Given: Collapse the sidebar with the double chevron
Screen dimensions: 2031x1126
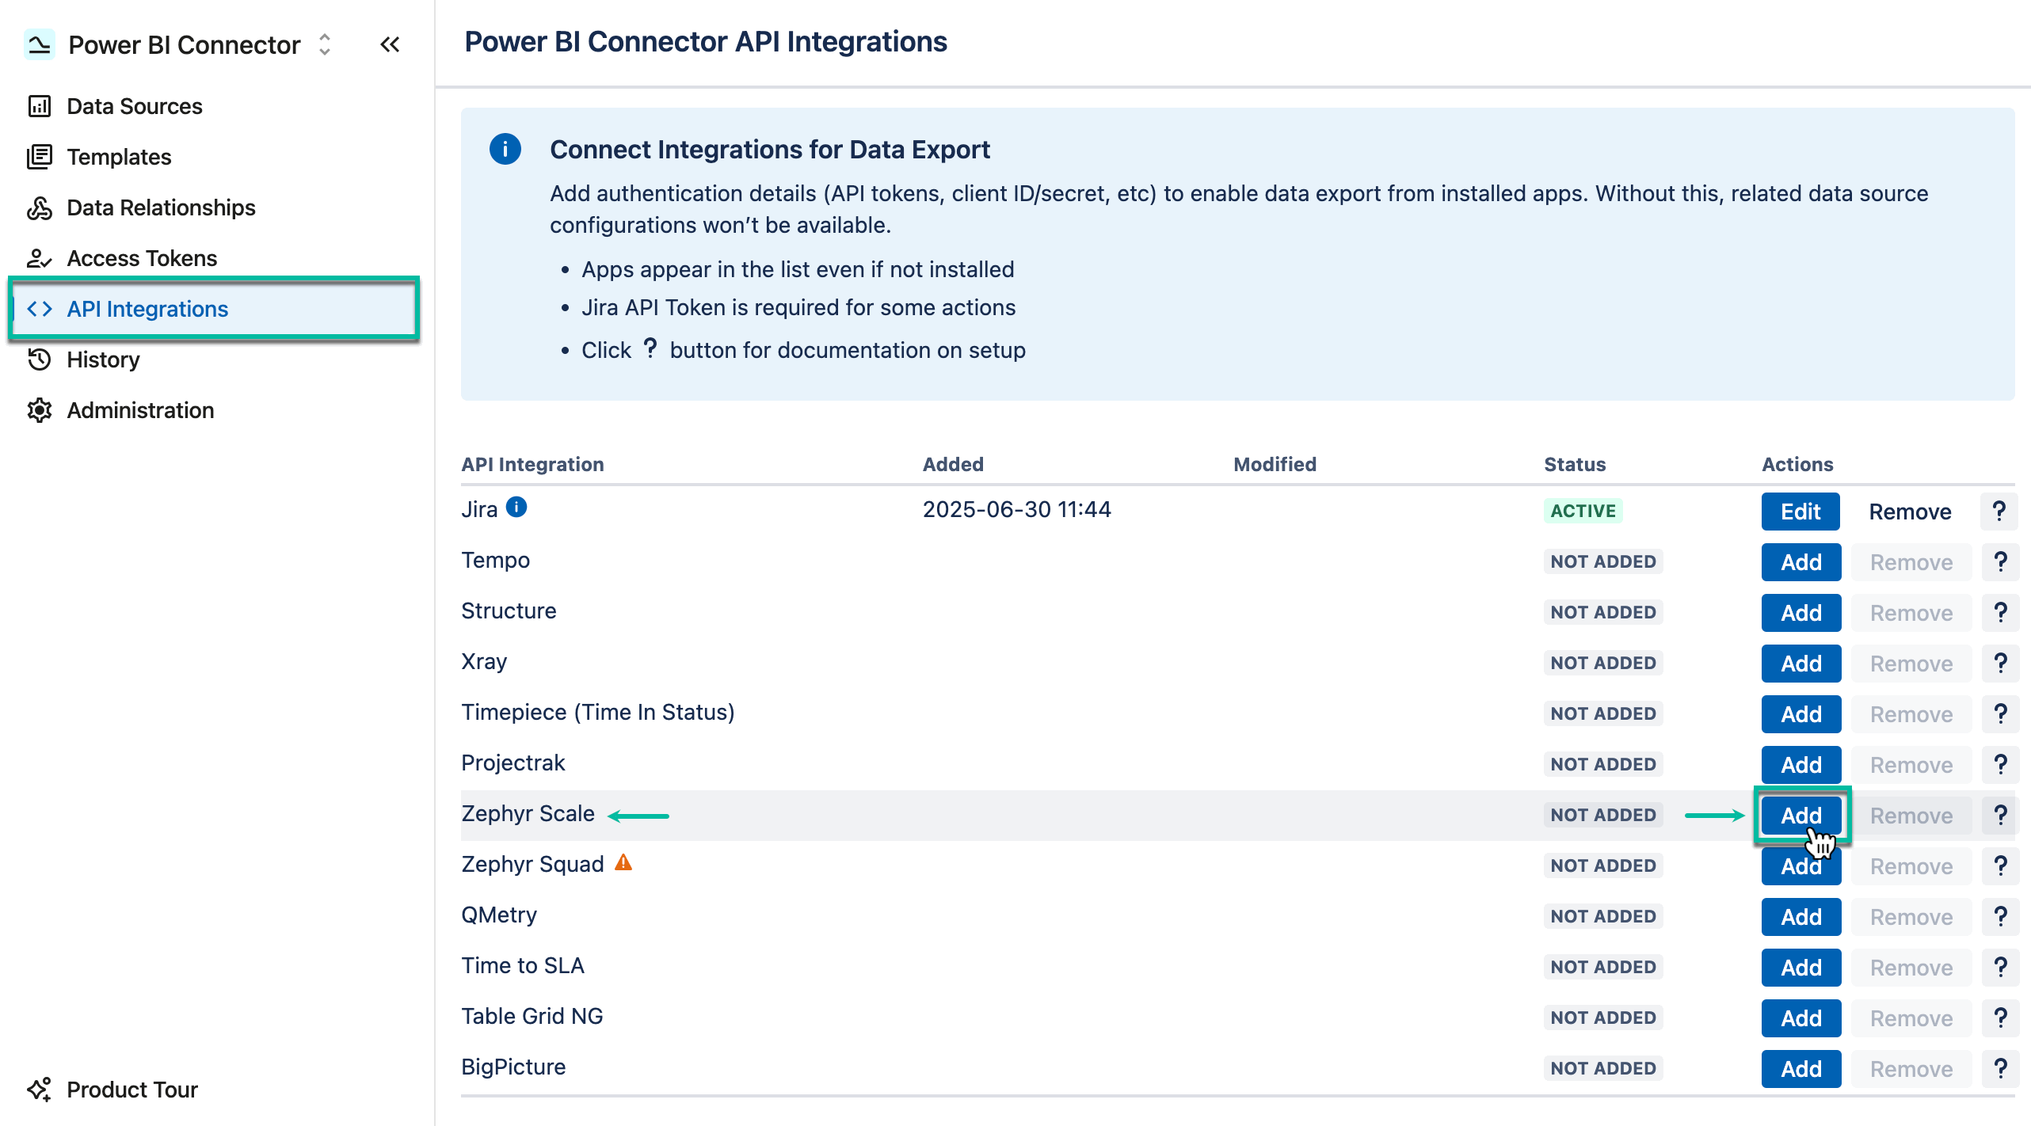Looking at the screenshot, I should click(x=390, y=44).
